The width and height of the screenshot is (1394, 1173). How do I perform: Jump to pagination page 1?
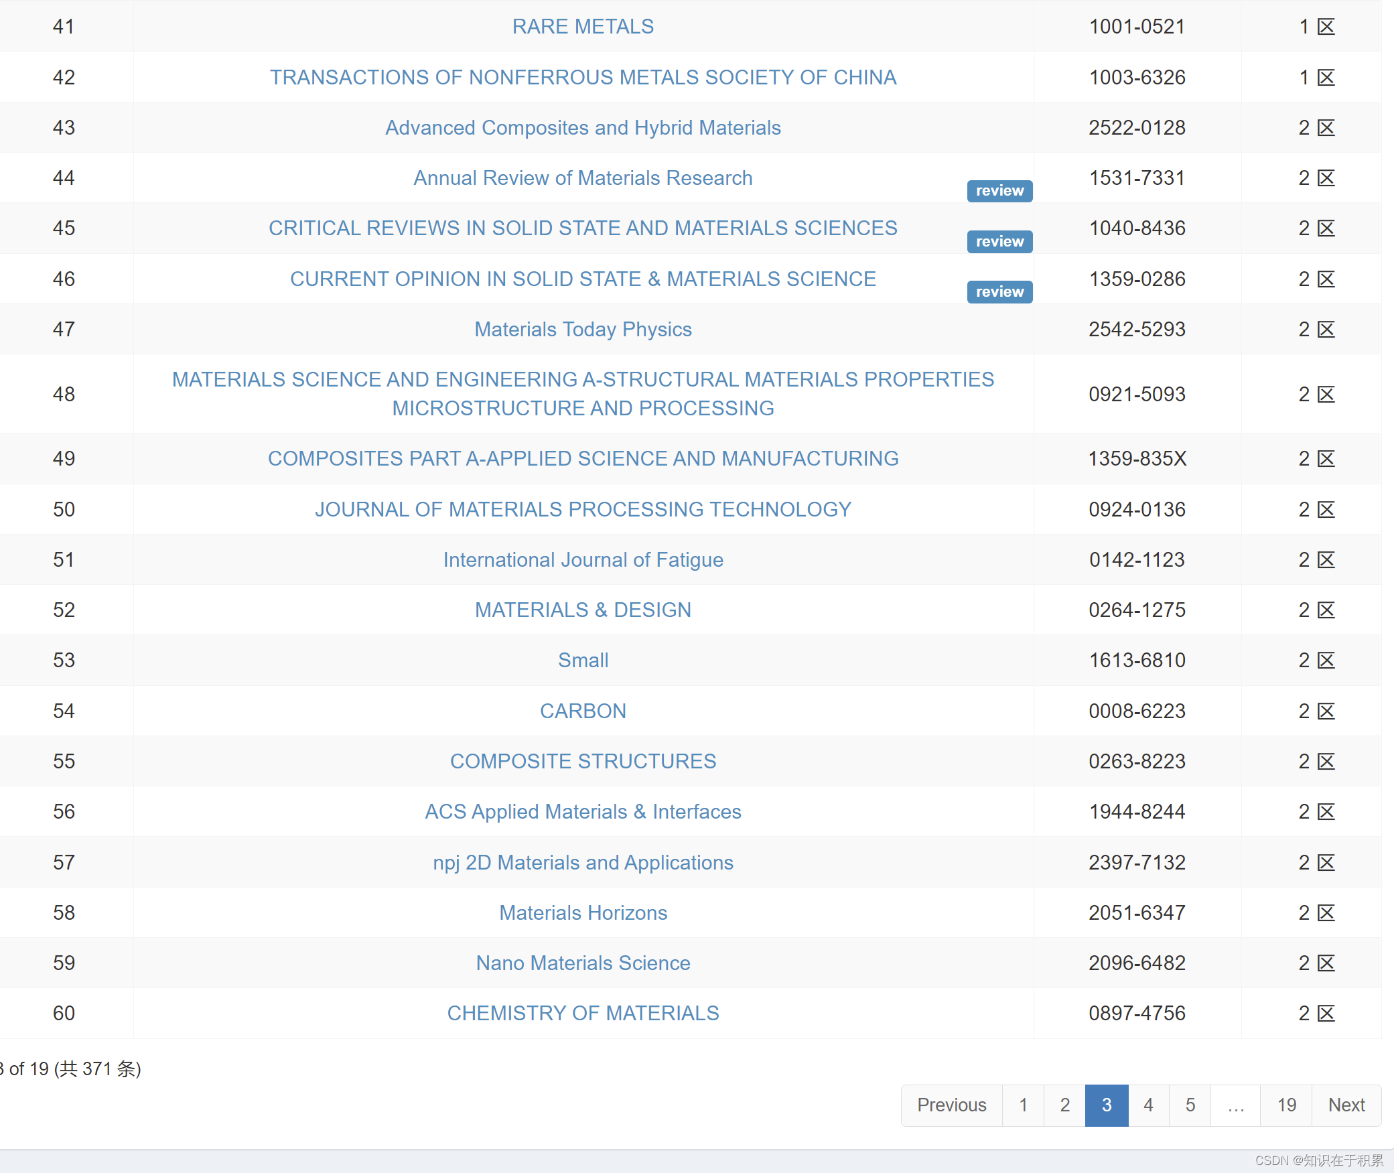click(x=1023, y=1105)
